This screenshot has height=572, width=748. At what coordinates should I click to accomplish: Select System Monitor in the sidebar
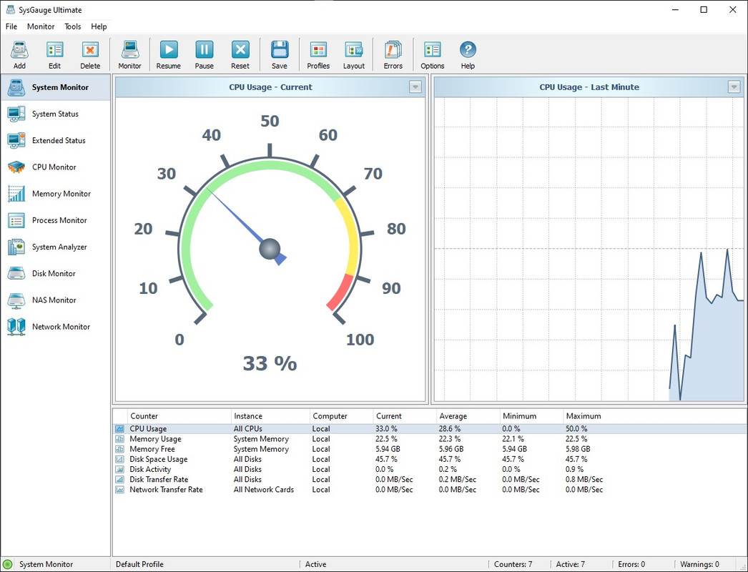point(55,87)
